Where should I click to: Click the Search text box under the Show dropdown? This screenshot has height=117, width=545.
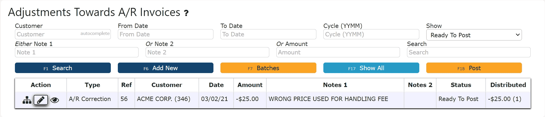[x=469, y=52]
